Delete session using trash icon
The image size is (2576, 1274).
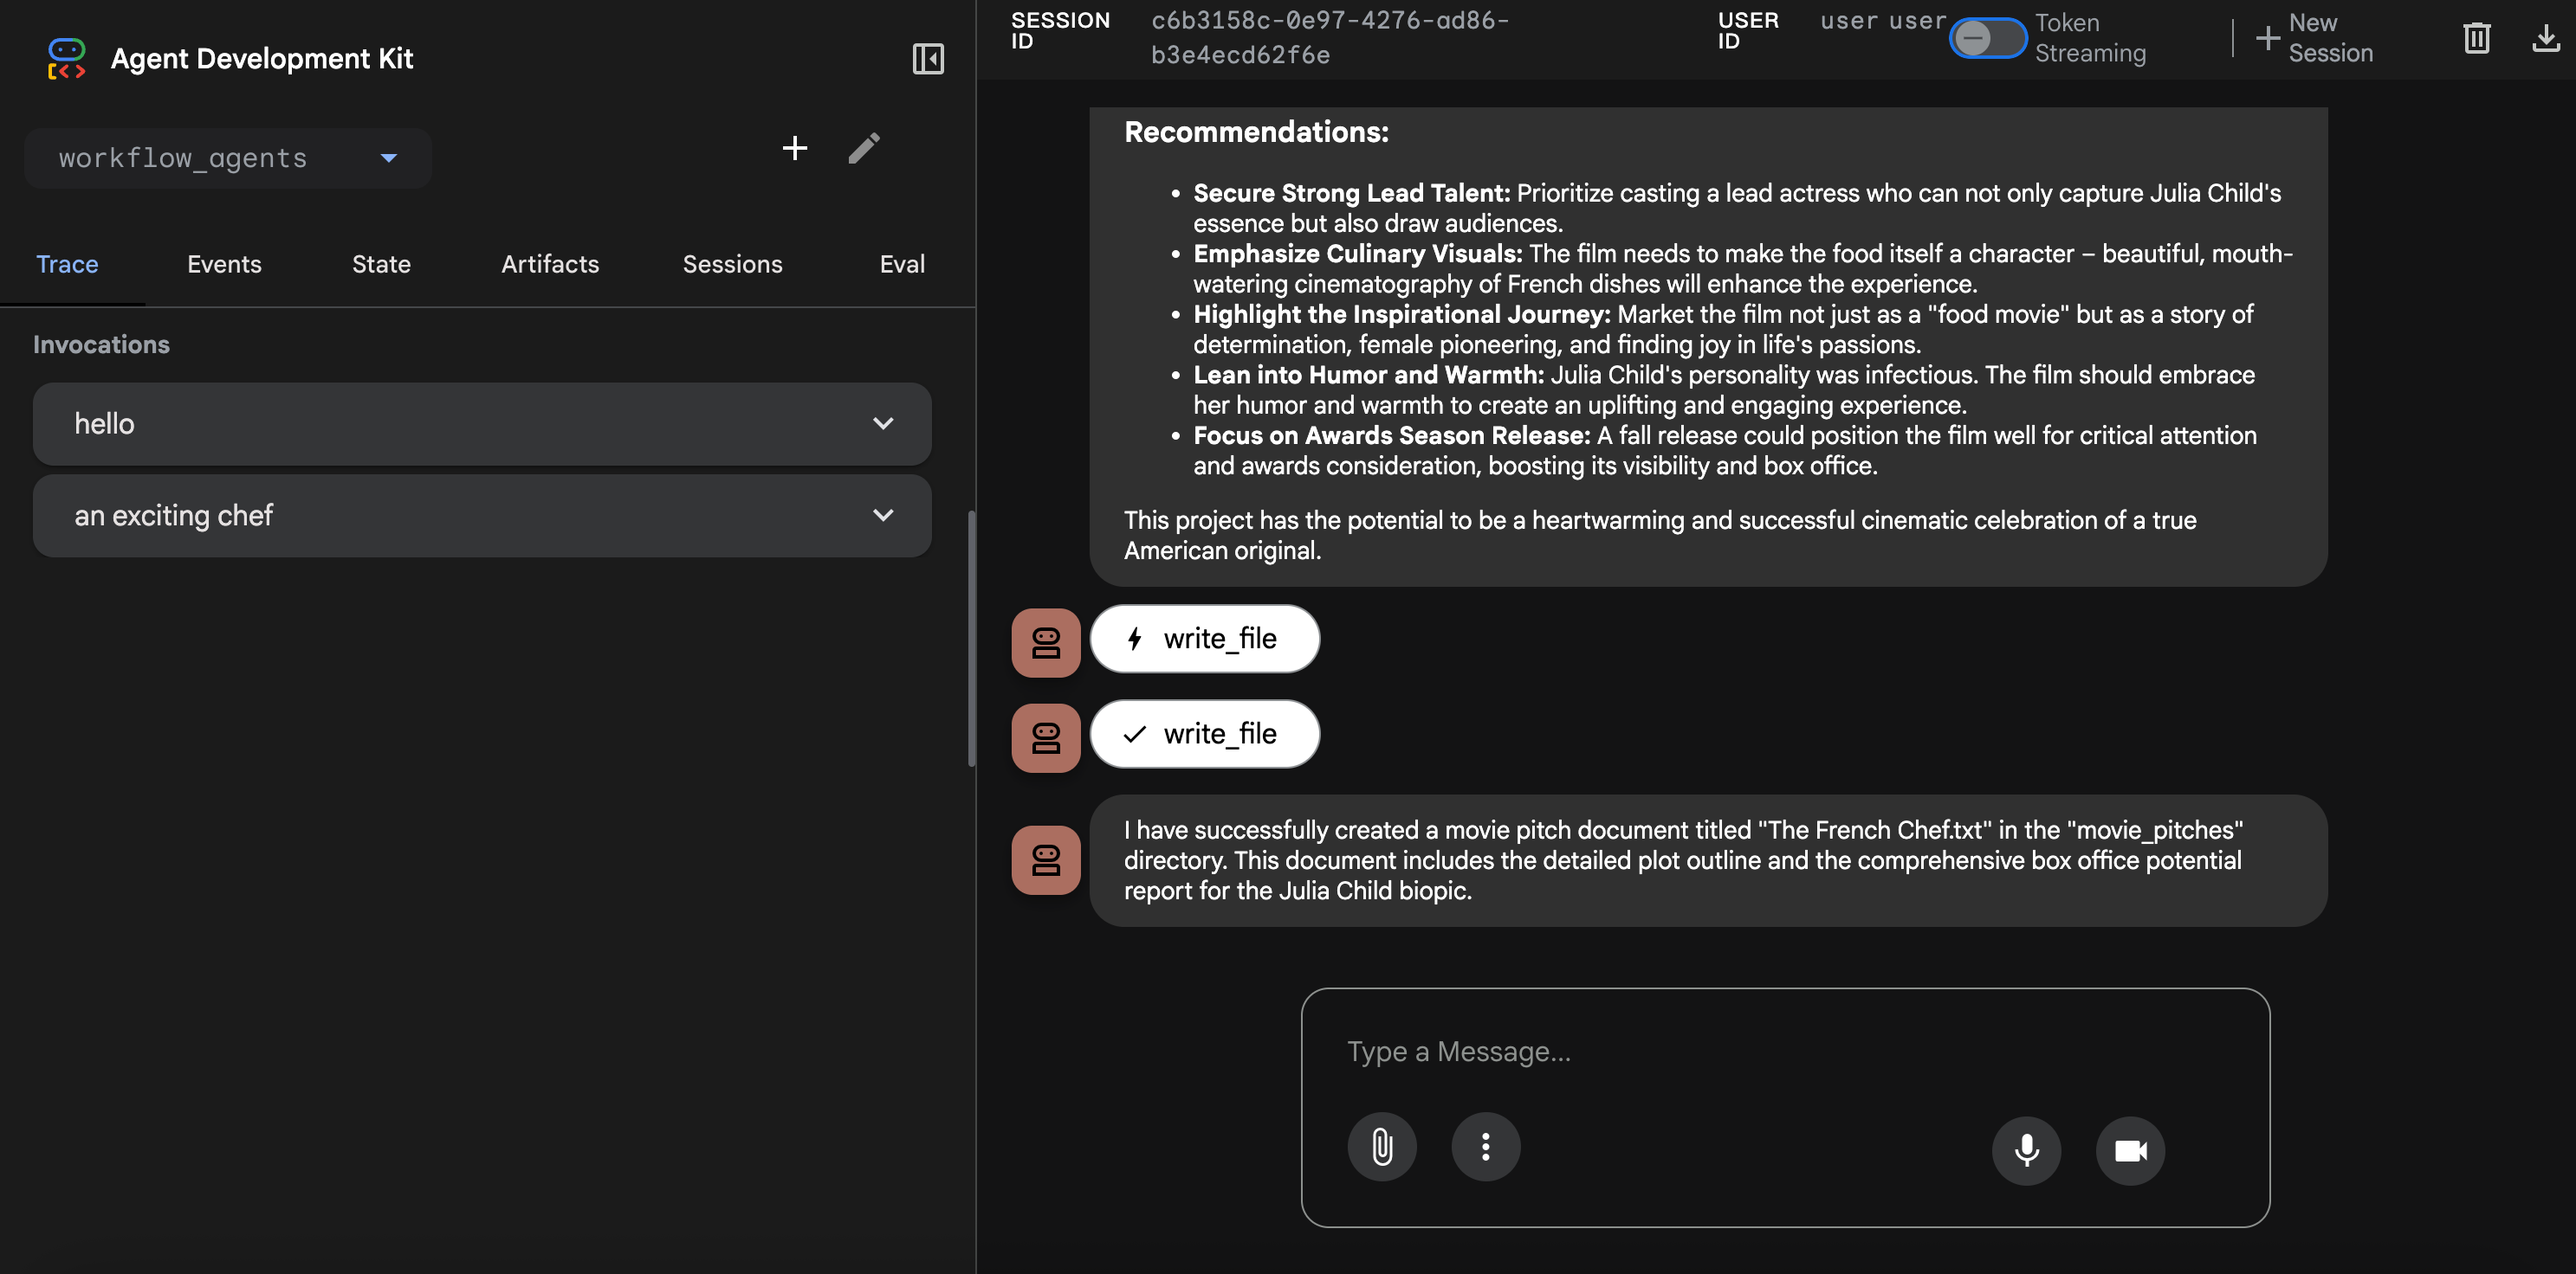[2476, 39]
